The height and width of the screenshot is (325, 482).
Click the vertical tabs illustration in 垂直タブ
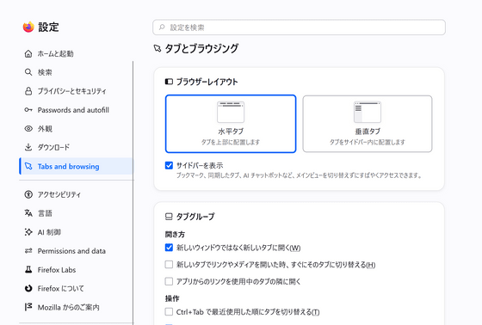(x=368, y=112)
